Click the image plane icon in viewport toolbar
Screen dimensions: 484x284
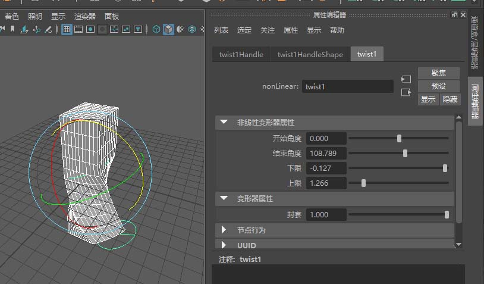click(24, 29)
